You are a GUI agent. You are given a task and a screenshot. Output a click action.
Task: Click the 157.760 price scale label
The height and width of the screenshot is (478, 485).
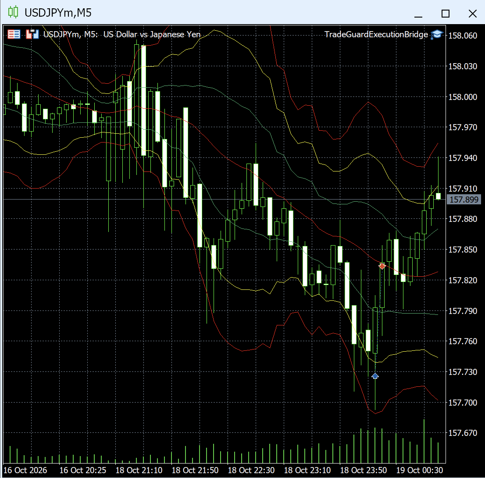[x=463, y=341]
